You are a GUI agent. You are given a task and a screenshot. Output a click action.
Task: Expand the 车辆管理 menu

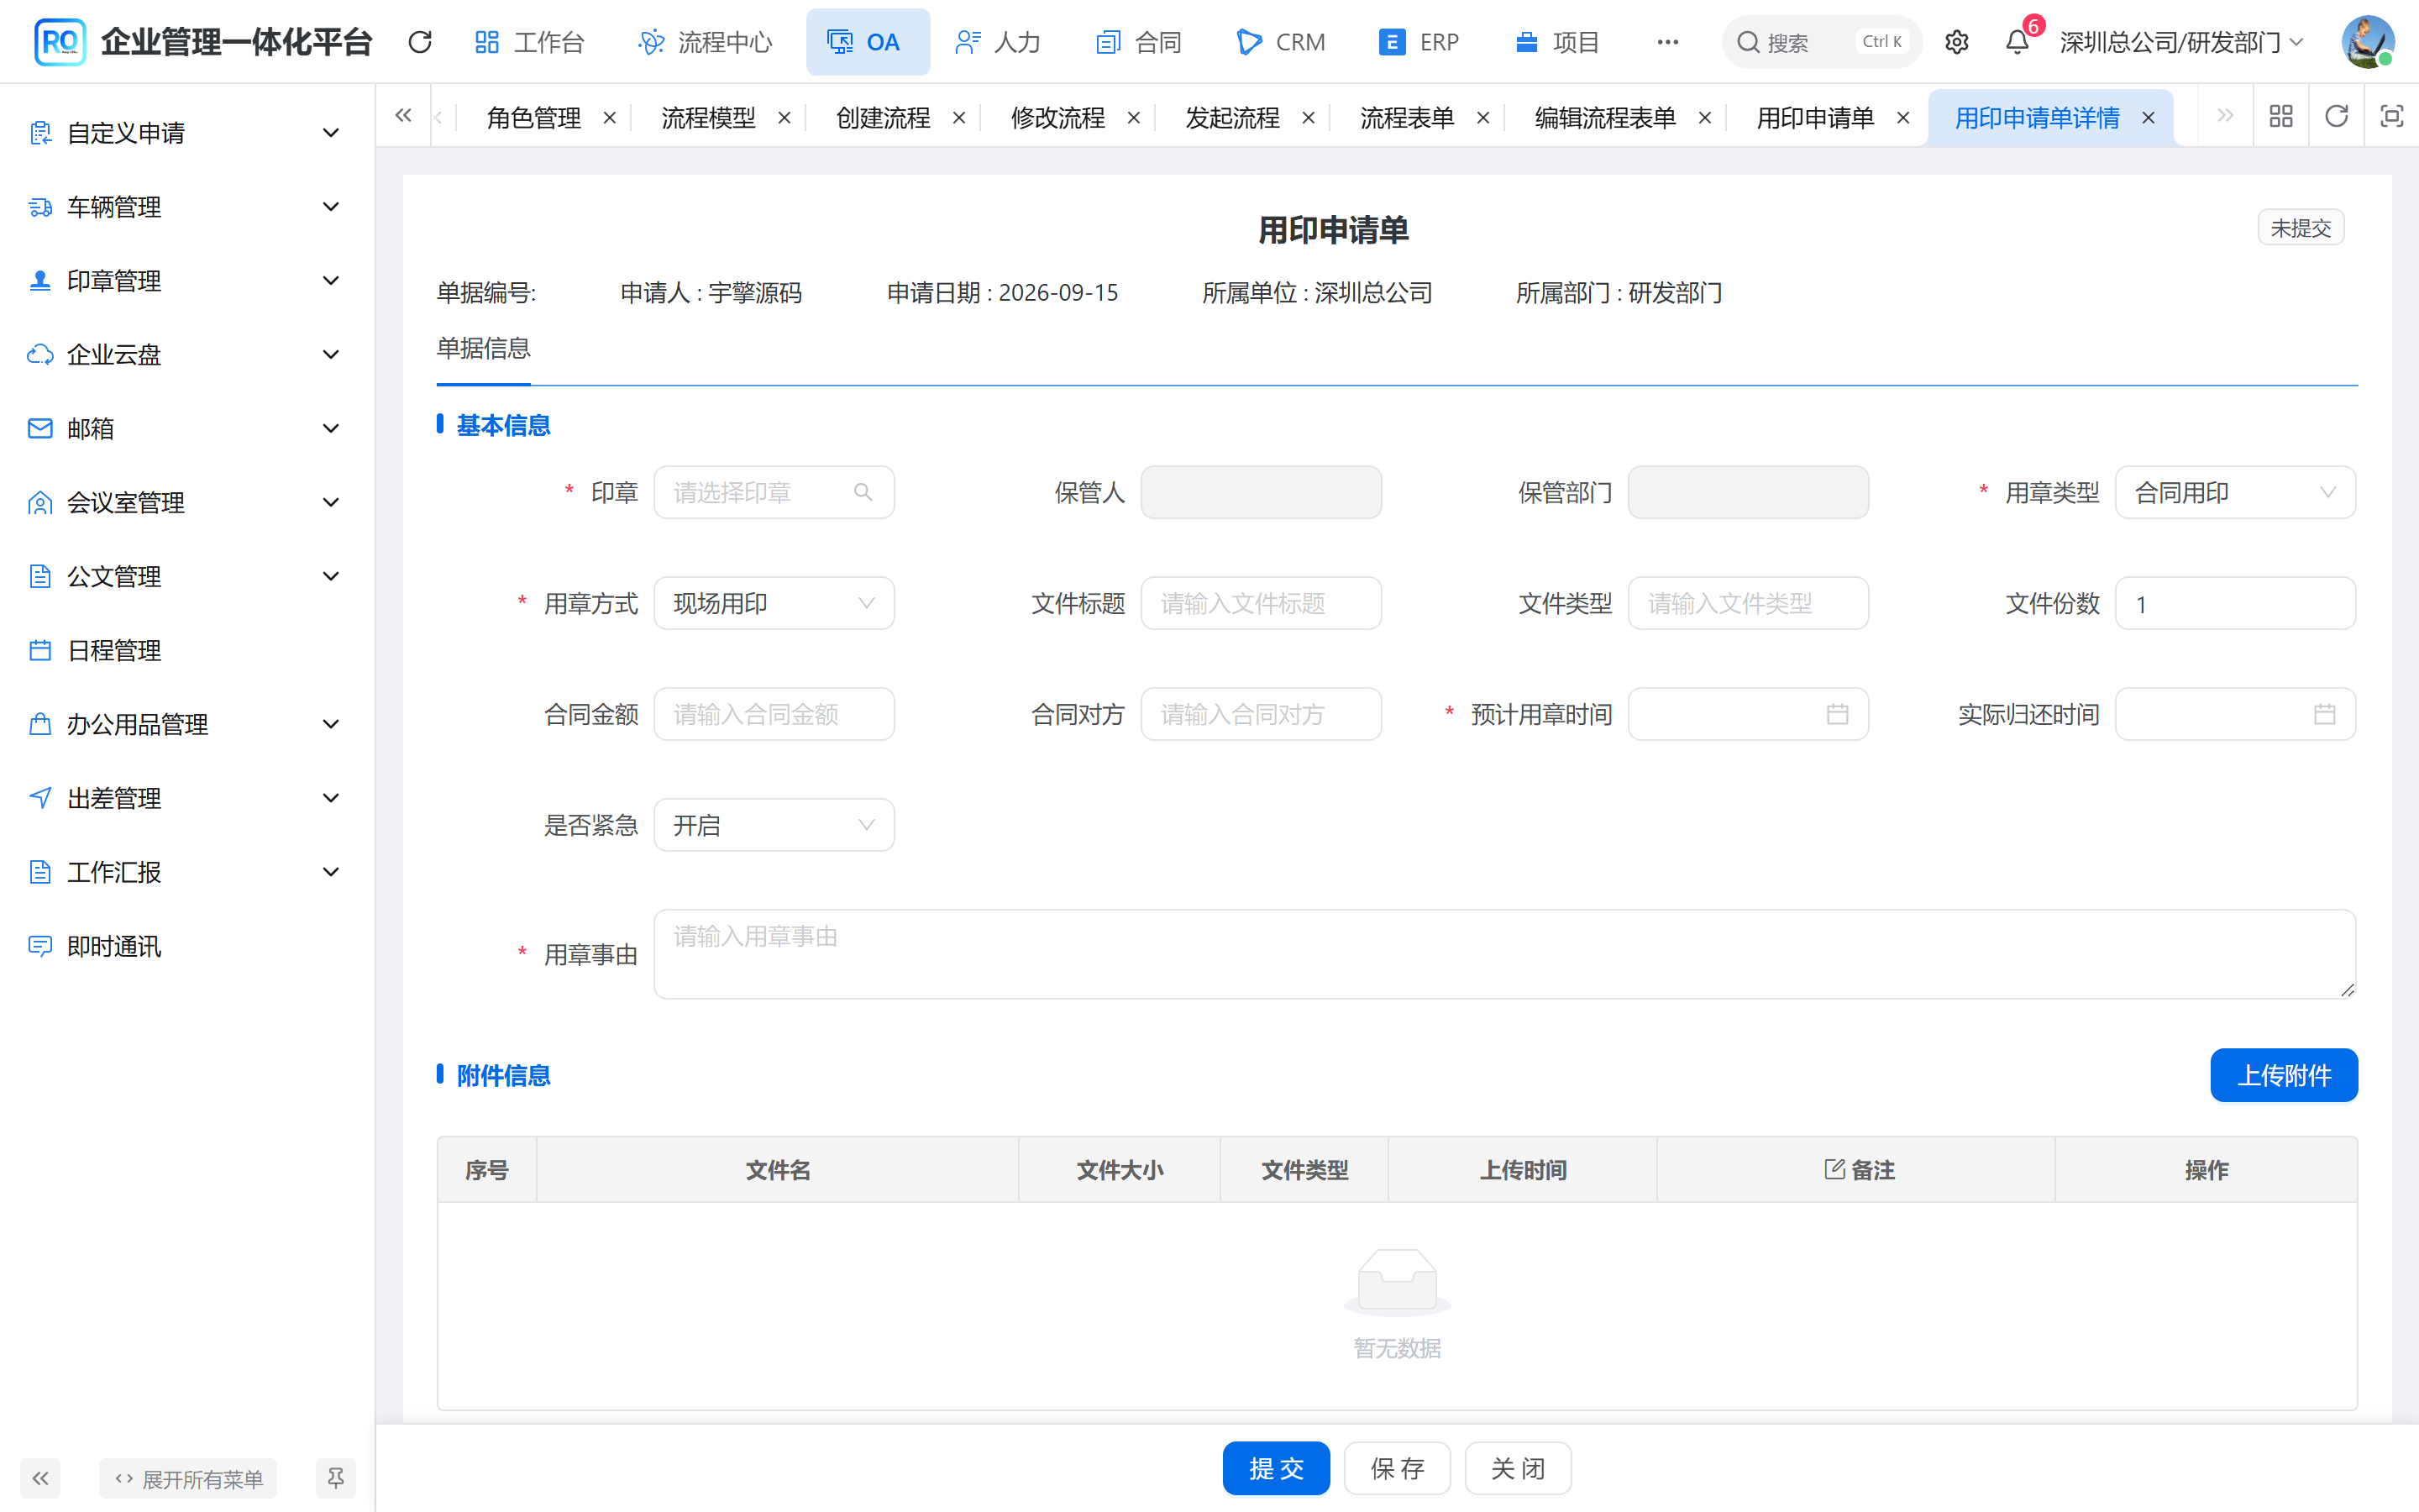click(x=188, y=207)
